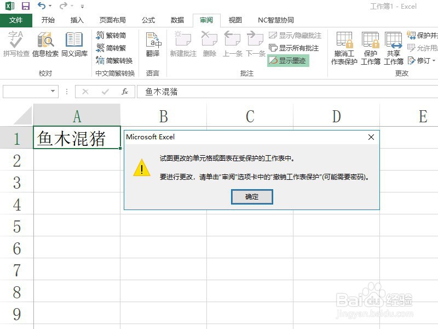Viewport: 438px width, 329px height.
Task: Select row 1 header
Action: click(17, 138)
